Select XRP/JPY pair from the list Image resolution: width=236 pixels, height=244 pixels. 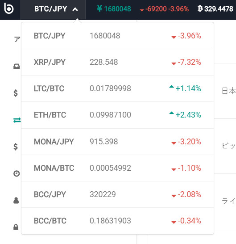click(x=118, y=62)
